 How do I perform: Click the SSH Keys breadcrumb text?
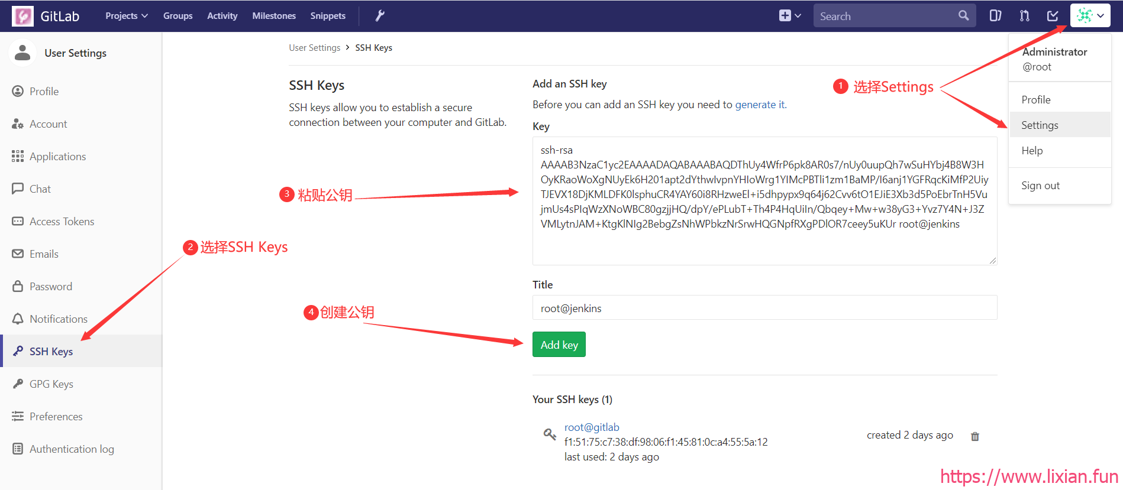click(x=374, y=48)
